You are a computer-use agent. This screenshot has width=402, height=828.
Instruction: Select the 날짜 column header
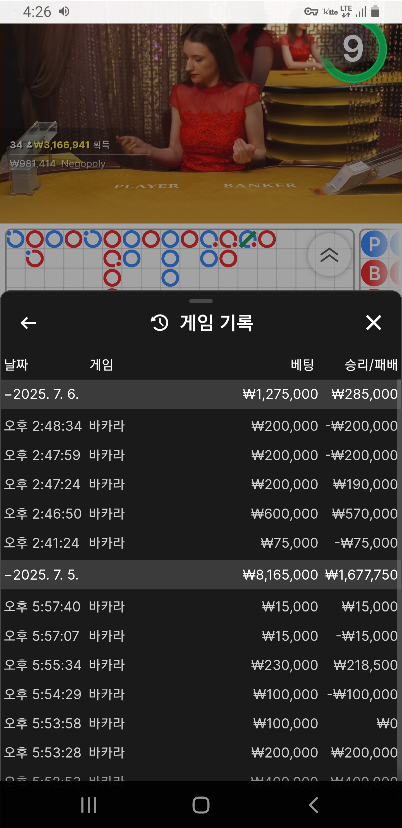(16, 365)
